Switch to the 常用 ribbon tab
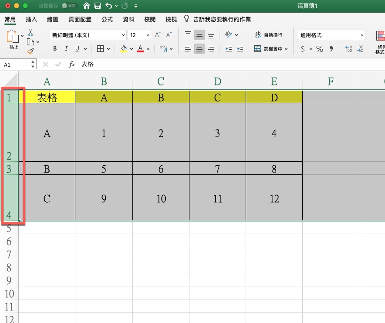Screen dimensions: 385x323 [x=10, y=19]
